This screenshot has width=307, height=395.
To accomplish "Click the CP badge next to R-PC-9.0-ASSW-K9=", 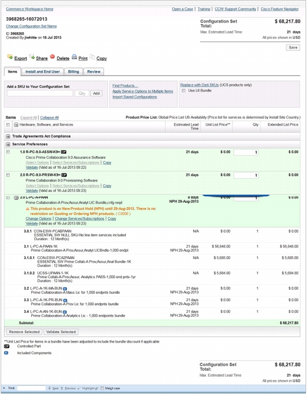I will point(64,152).
